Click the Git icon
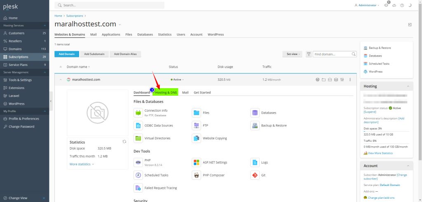The width and height of the screenshot is (422, 202). tap(255, 175)
